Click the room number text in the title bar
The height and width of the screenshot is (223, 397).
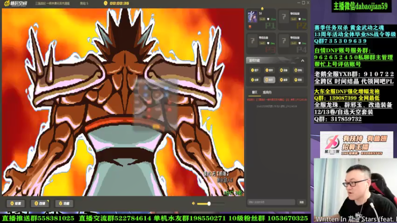[84, 3]
